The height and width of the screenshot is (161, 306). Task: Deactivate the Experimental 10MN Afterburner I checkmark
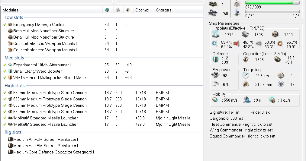pyautogui.click(x=5, y=65)
